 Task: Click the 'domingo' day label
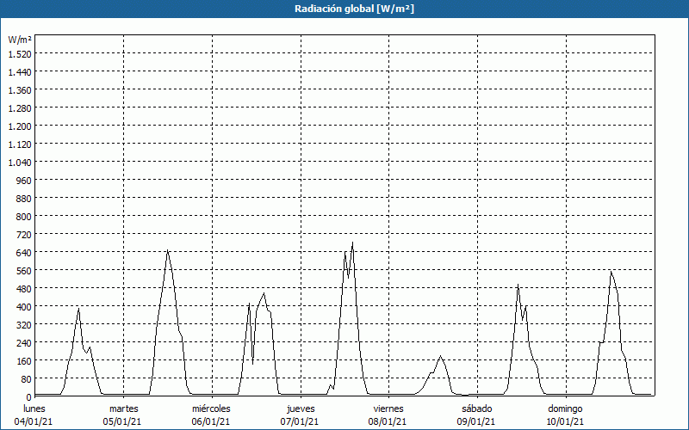pos(565,408)
